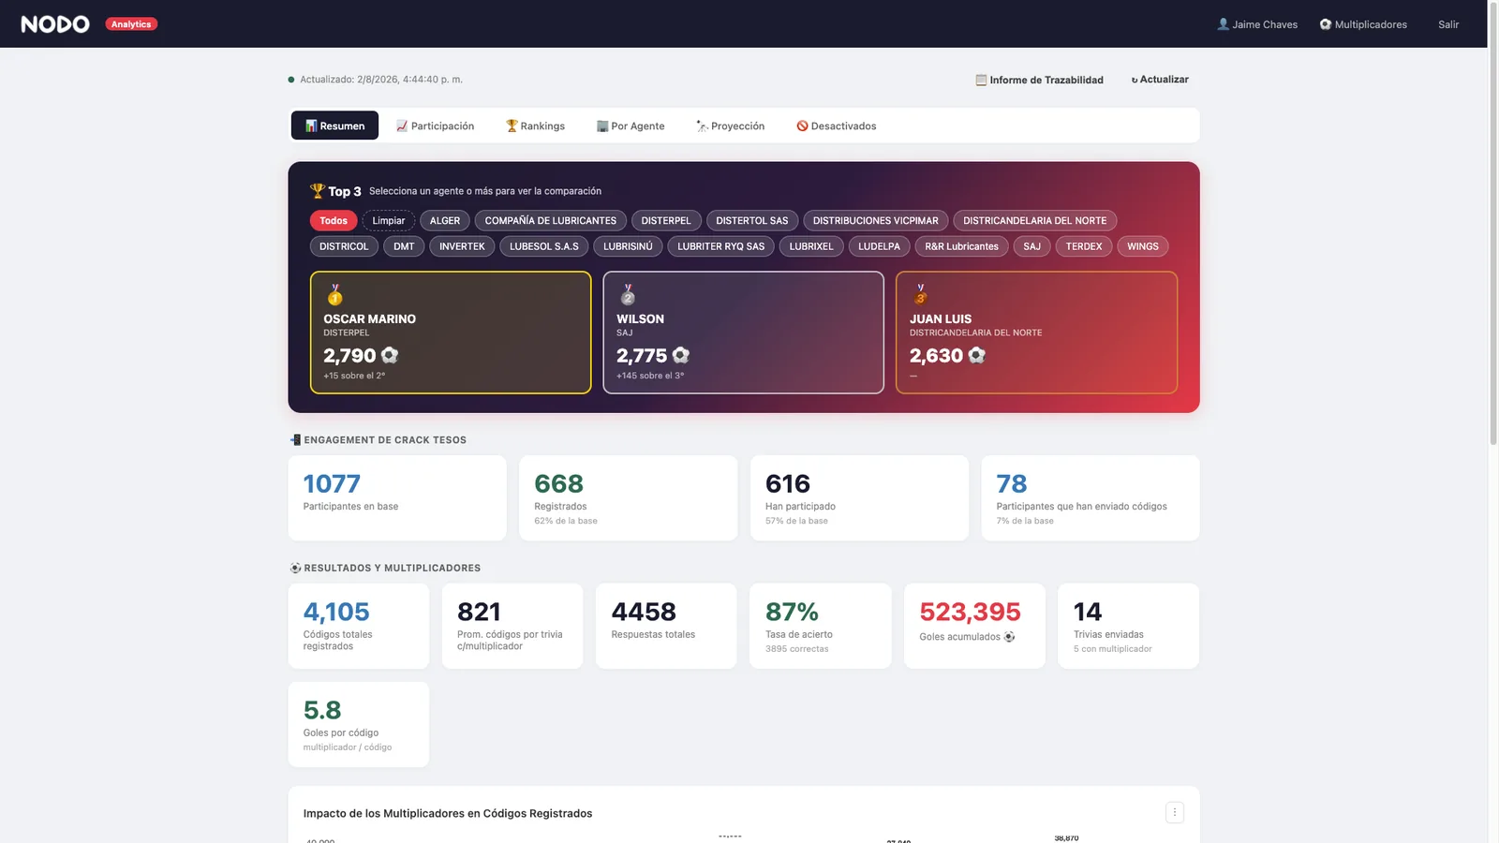Toggle COMPAÑÍA DE LUBRICANTES chip
The height and width of the screenshot is (843, 1499).
tap(551, 221)
